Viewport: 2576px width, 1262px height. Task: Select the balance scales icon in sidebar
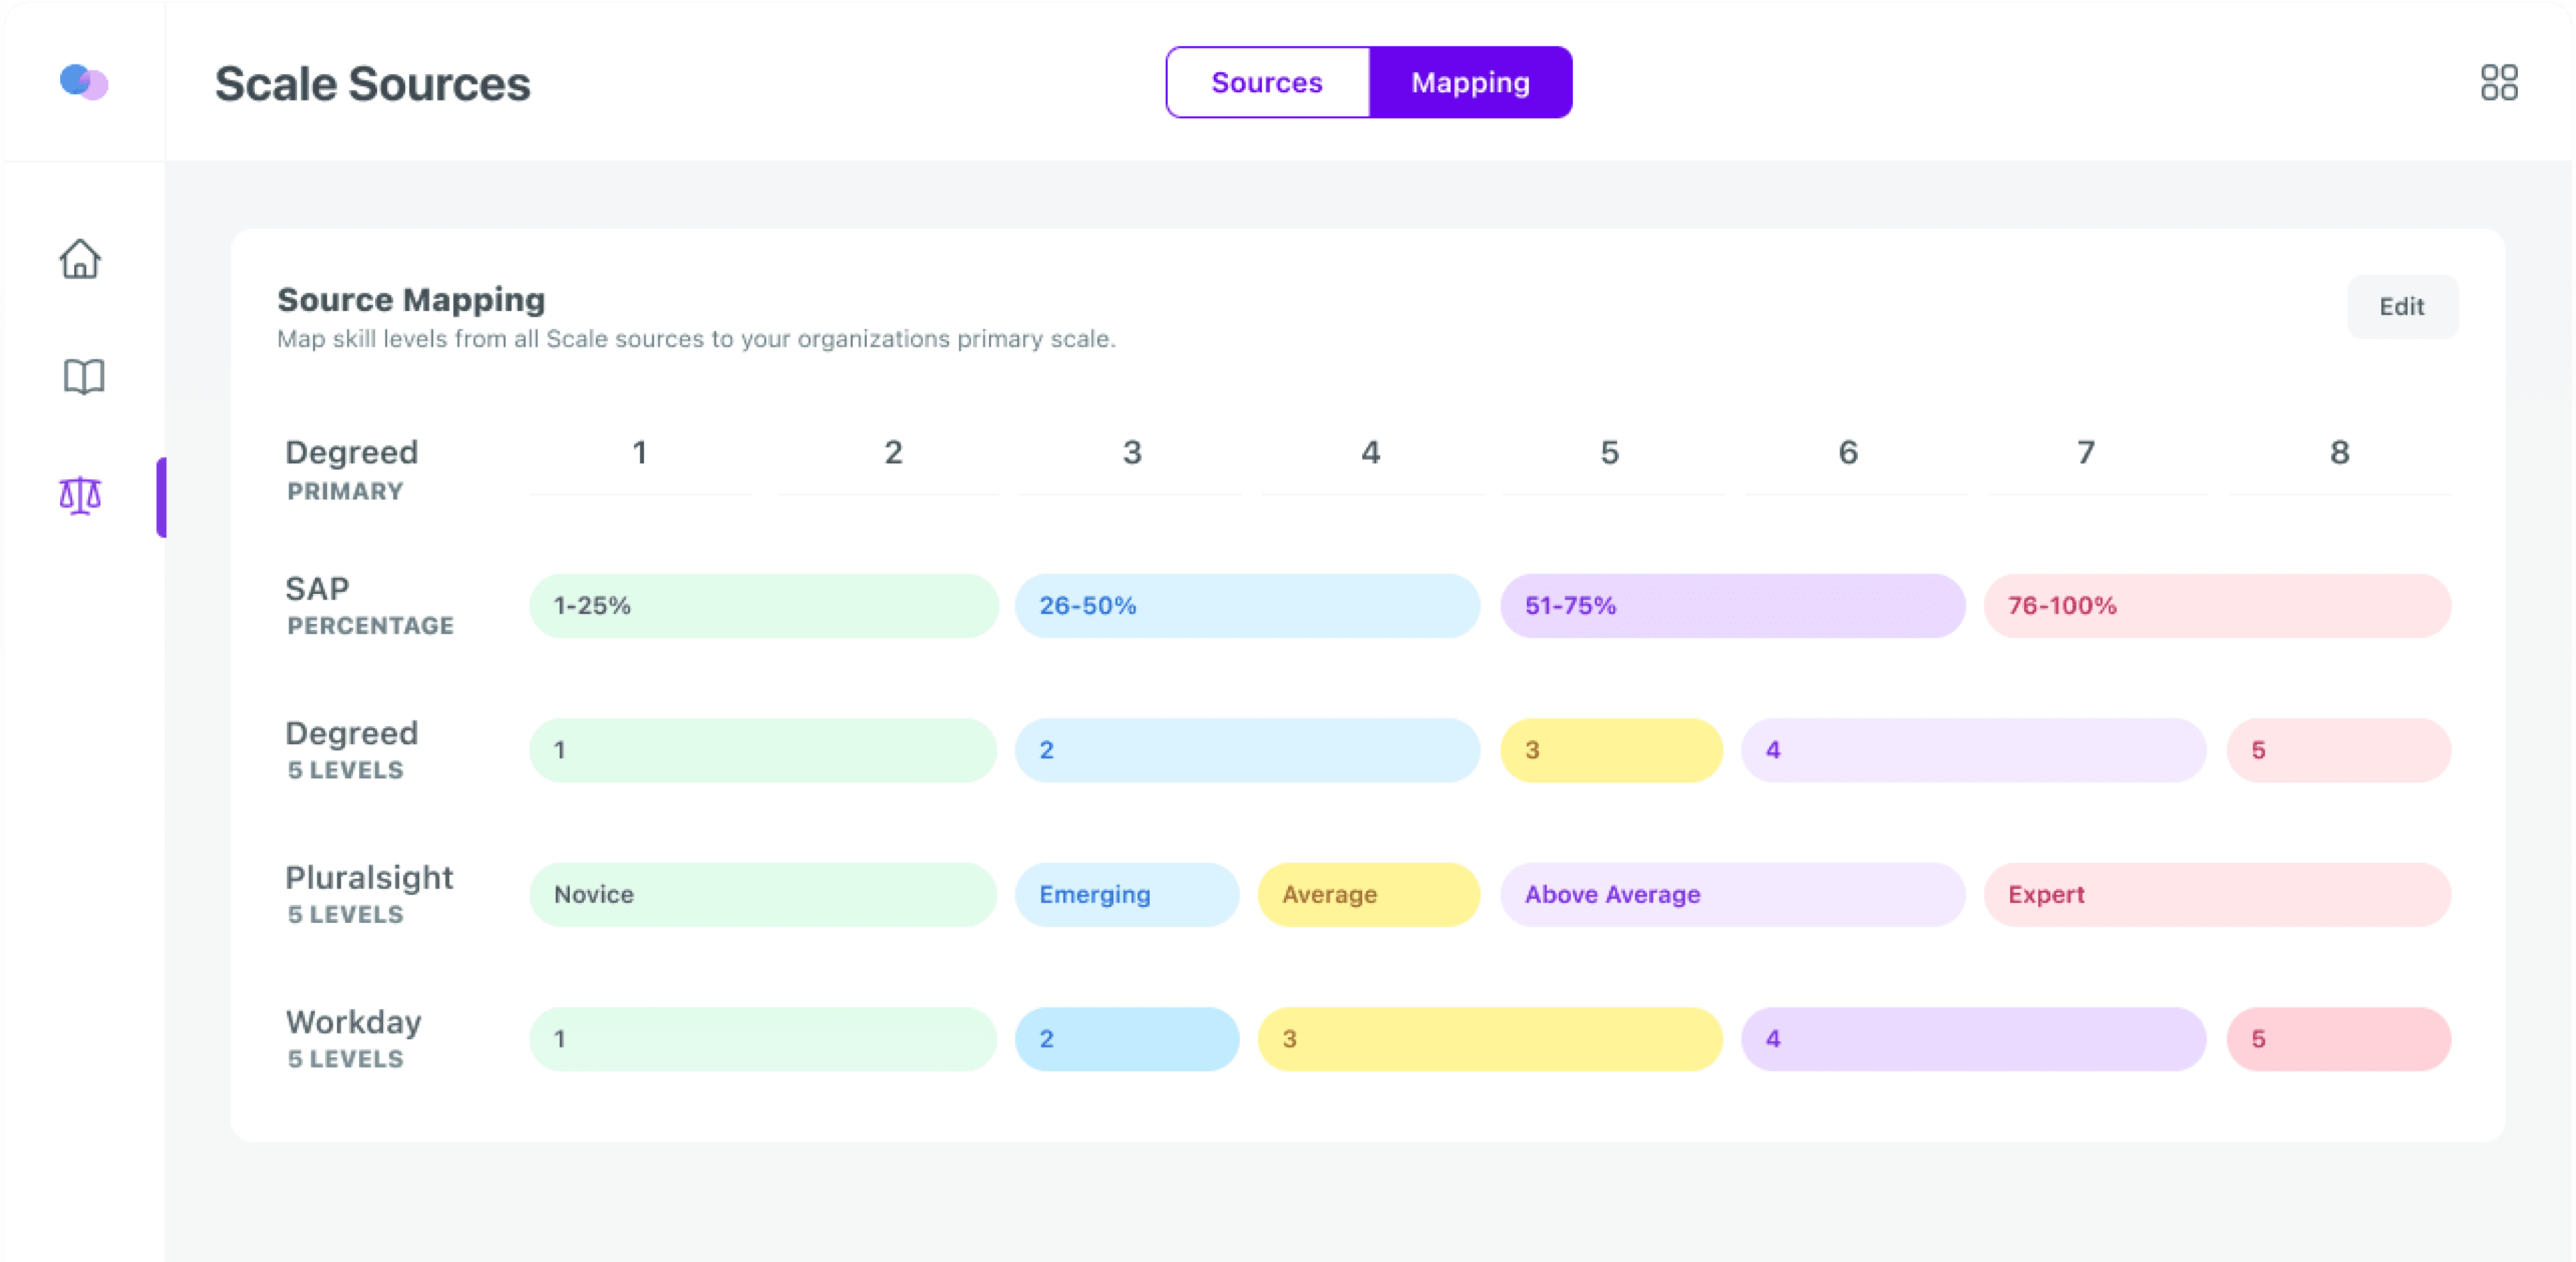coord(80,495)
